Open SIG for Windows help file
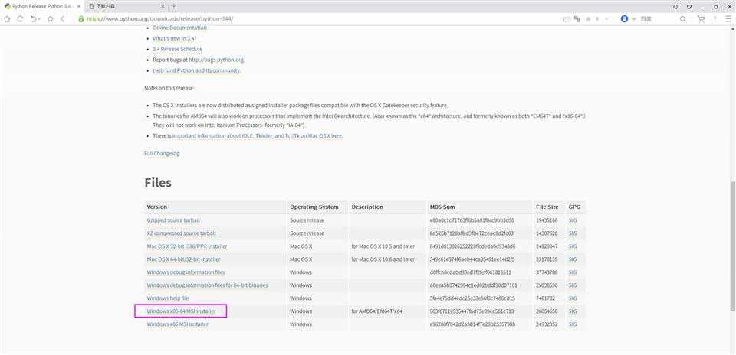The width and height of the screenshot is (736, 355). pyautogui.click(x=572, y=298)
